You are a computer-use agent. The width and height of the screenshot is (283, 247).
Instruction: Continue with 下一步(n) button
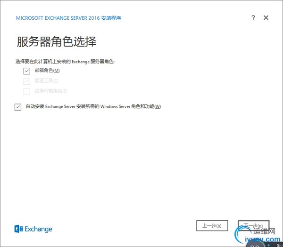[x=253, y=225]
